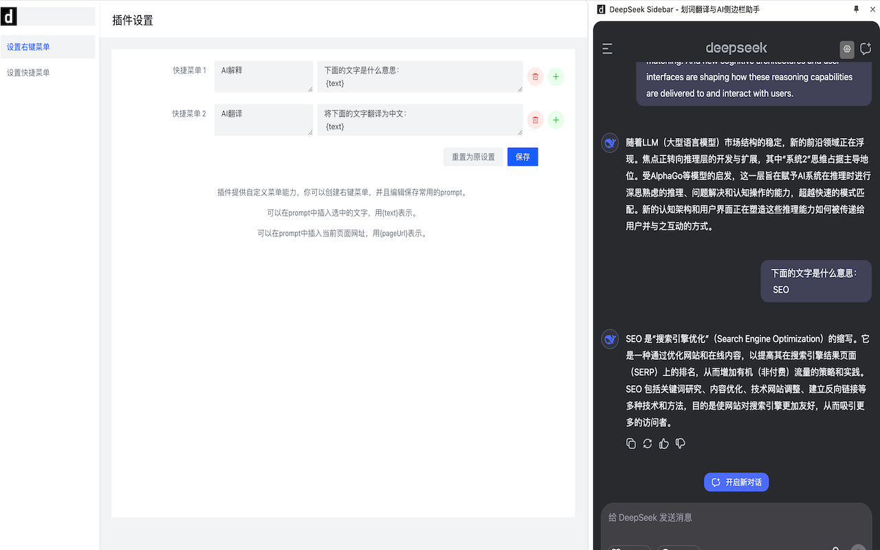Open sidebar settings gear icon
Viewport: 880px width, 550px height.
click(x=847, y=49)
